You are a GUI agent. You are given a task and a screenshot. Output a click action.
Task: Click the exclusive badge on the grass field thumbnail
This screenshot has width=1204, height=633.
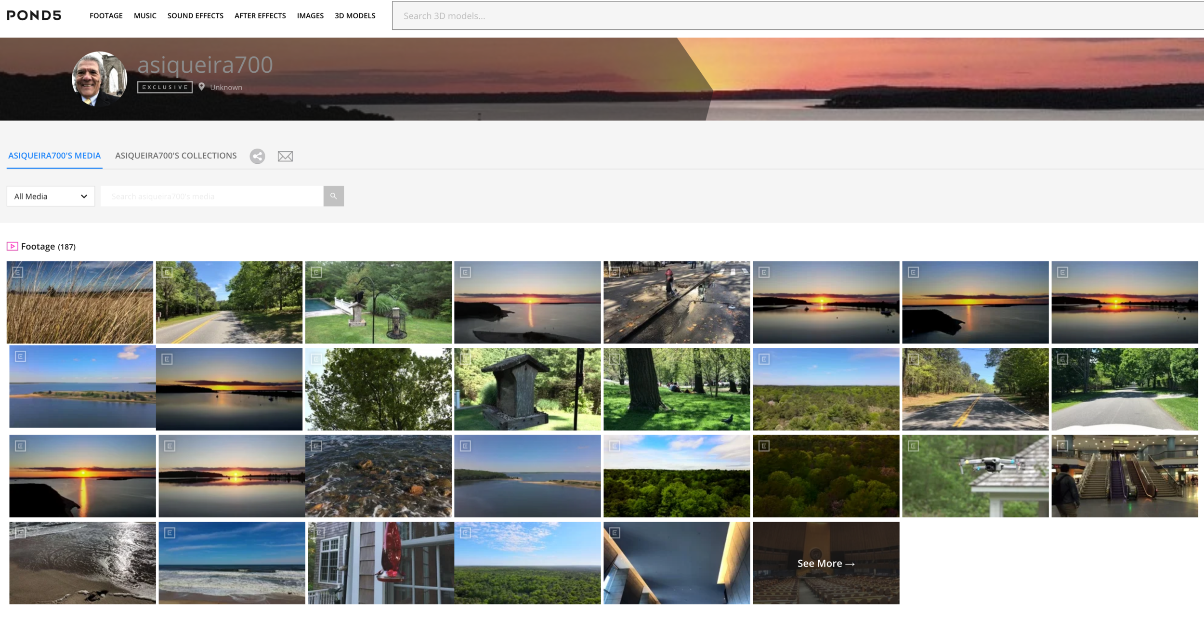click(x=18, y=272)
